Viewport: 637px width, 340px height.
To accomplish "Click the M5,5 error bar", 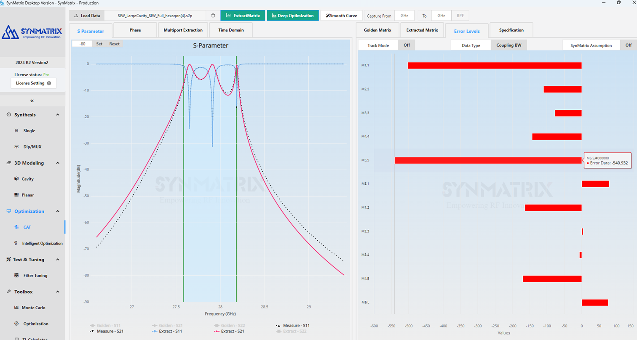I will tap(488, 160).
